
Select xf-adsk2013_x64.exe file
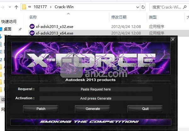(54, 33)
